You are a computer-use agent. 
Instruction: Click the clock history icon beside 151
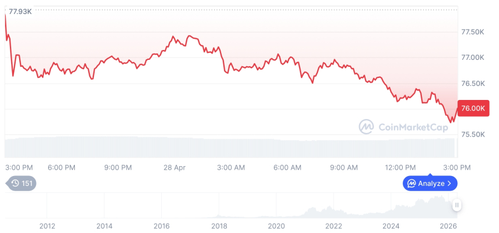[x=15, y=184]
